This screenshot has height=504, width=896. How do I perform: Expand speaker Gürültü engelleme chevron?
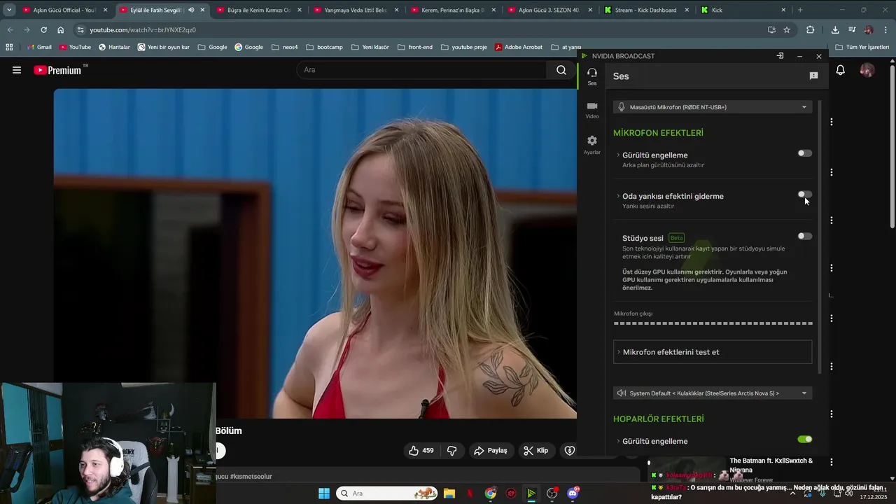tap(618, 442)
